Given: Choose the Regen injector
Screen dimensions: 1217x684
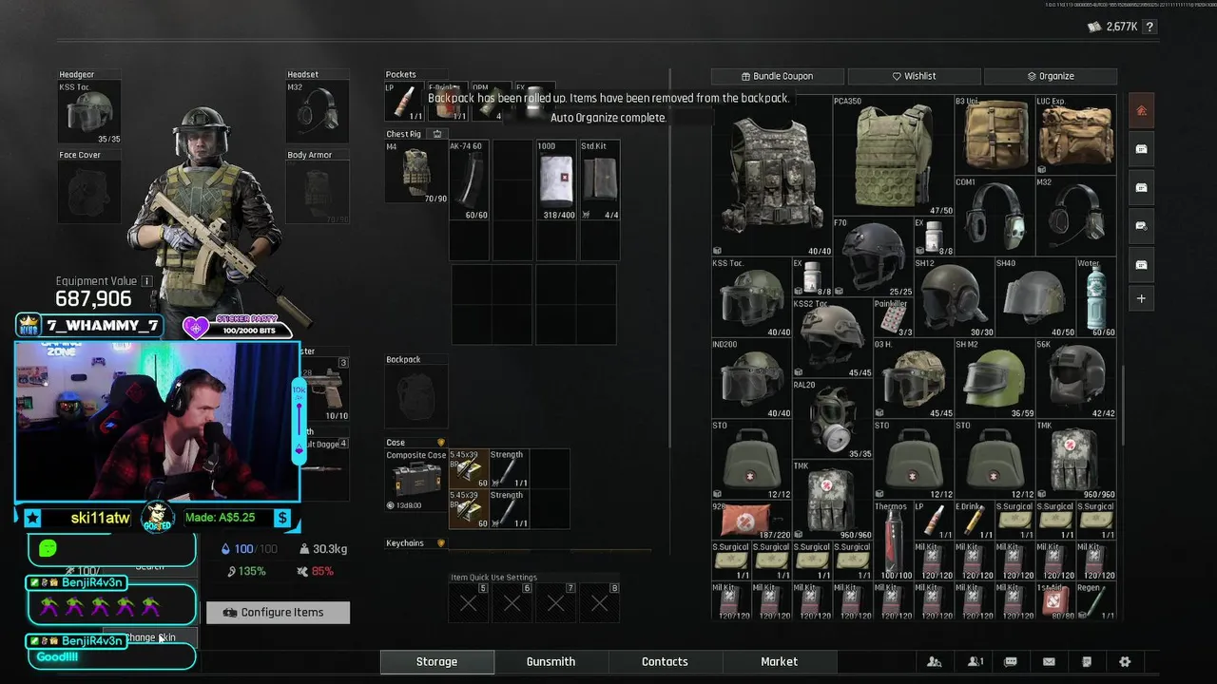Looking at the screenshot, I should click(1096, 601).
